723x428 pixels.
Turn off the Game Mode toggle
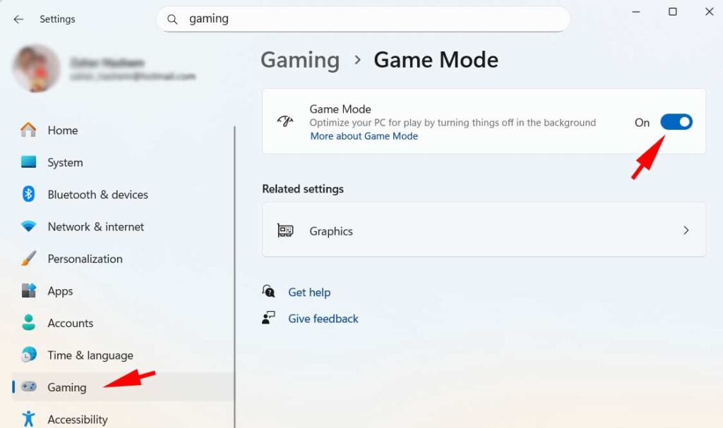coord(676,122)
